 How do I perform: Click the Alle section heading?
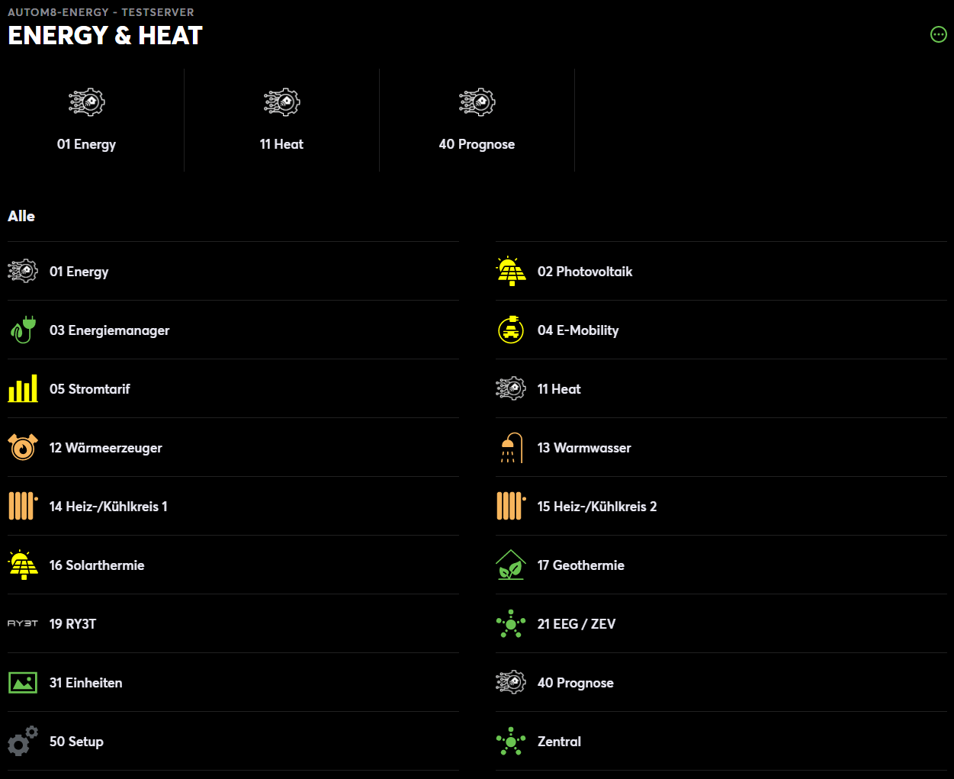(21, 216)
